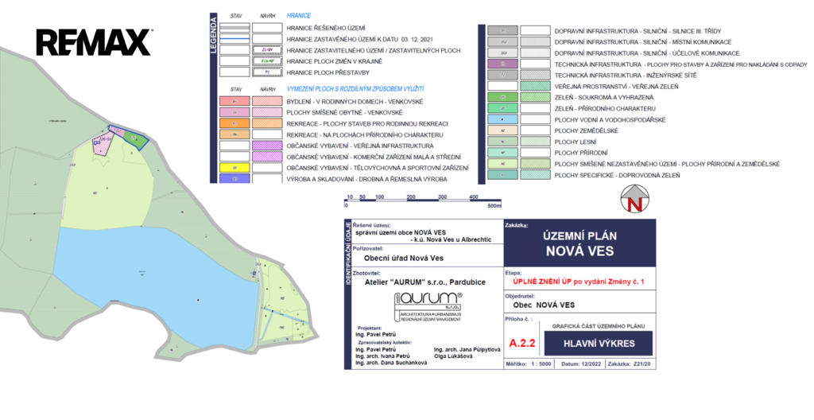Click the HLAVNÍ VÝKRES title box
Viewport: 814px width, 420px height.
[x=598, y=343]
